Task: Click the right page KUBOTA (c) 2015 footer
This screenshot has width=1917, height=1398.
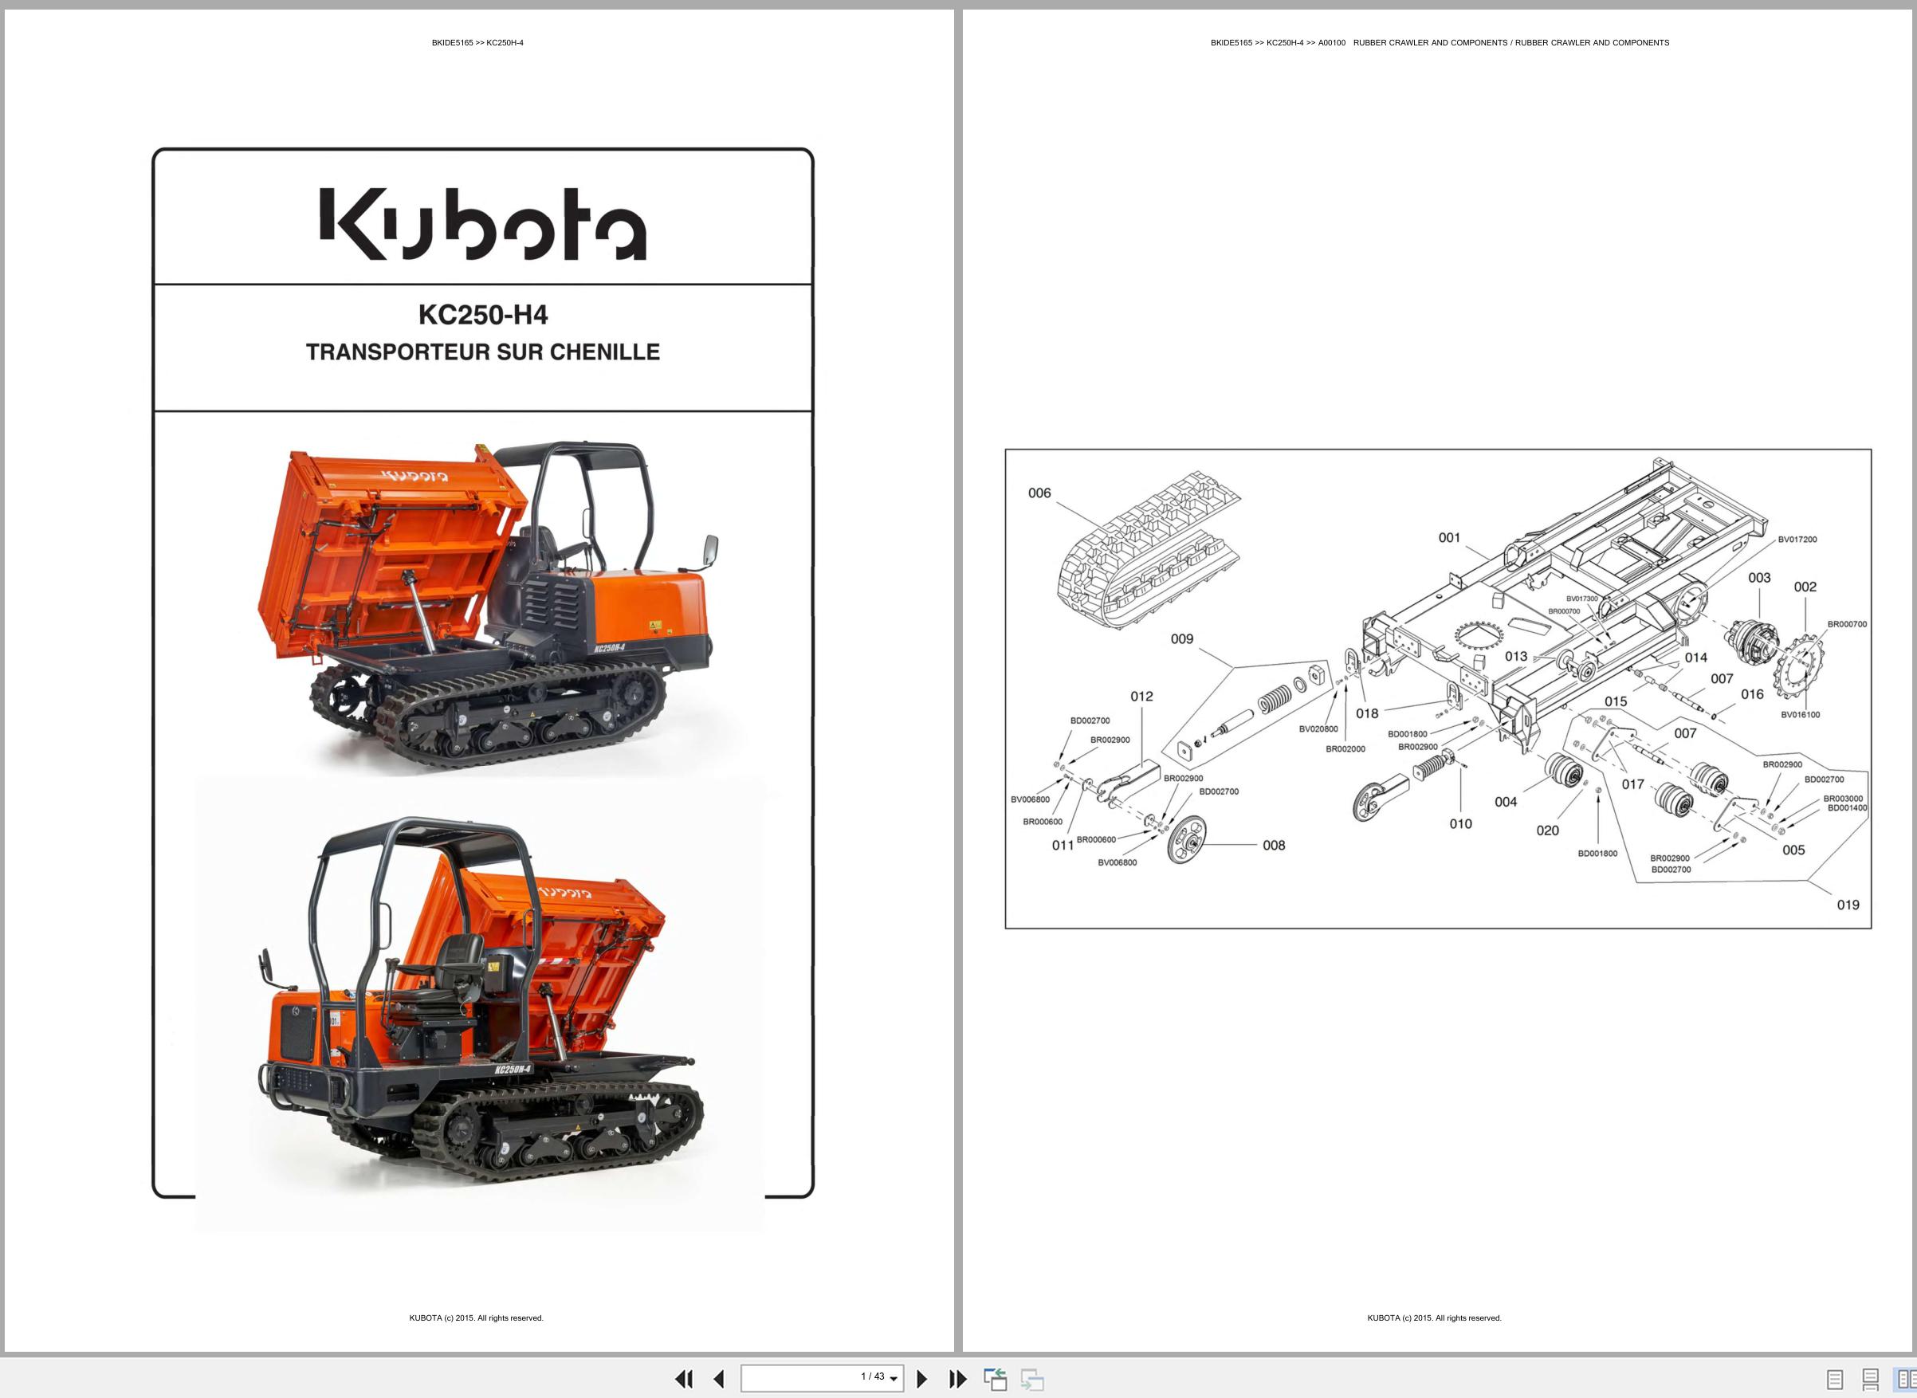Action: 1435,1317
